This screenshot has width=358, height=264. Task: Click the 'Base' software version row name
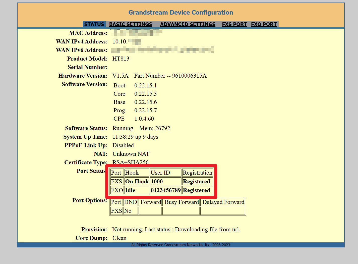pyautogui.click(x=119, y=102)
